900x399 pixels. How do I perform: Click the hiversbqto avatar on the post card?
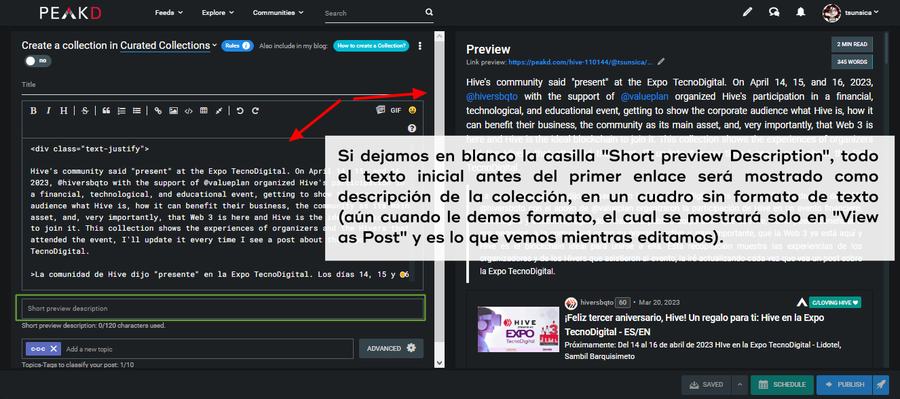571,302
